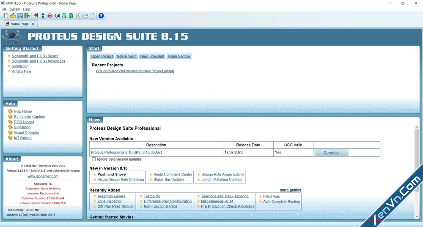
Task: Open the What's New link
Action: click(x=21, y=71)
